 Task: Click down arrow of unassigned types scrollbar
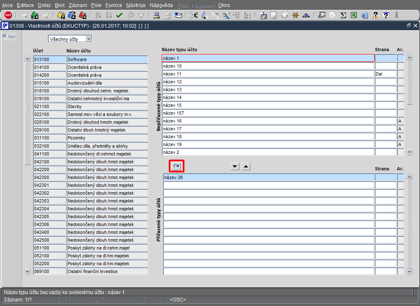(x=409, y=152)
